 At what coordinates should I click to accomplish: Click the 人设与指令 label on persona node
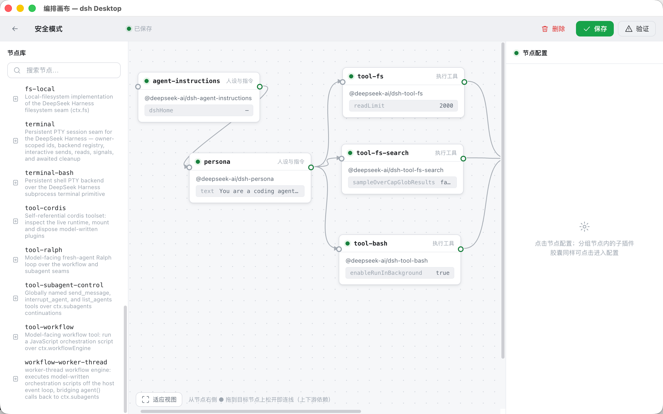pyautogui.click(x=291, y=162)
